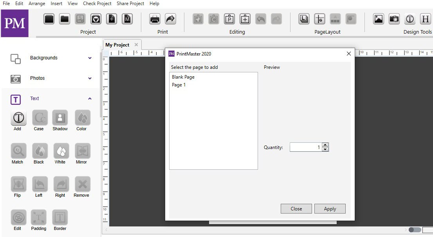Open the Edit menu

[19, 4]
